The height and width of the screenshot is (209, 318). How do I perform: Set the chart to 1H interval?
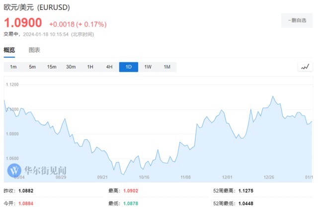(90, 67)
